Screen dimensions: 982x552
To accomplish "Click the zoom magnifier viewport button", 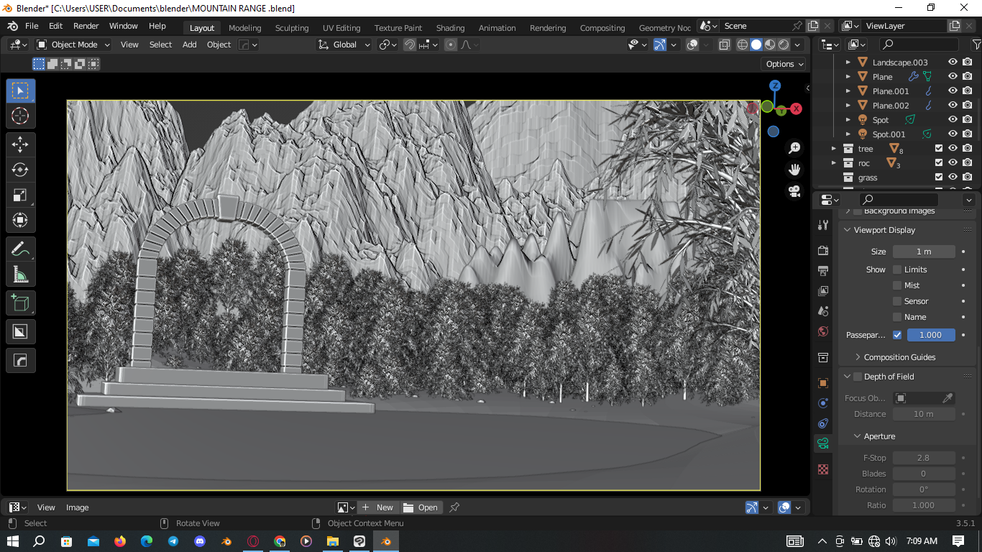I will (794, 148).
